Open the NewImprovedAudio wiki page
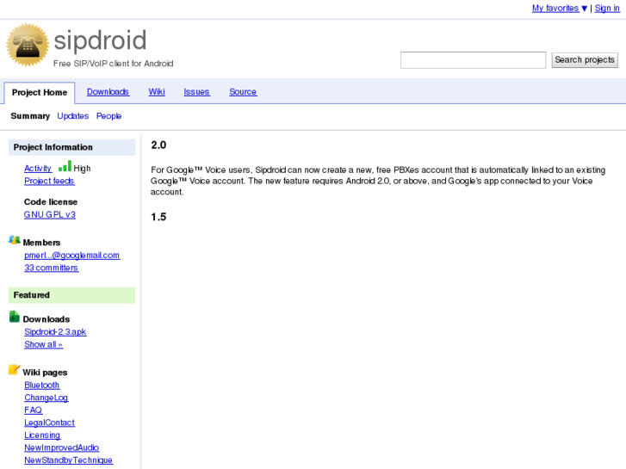This screenshot has height=469, width=626. point(61,447)
